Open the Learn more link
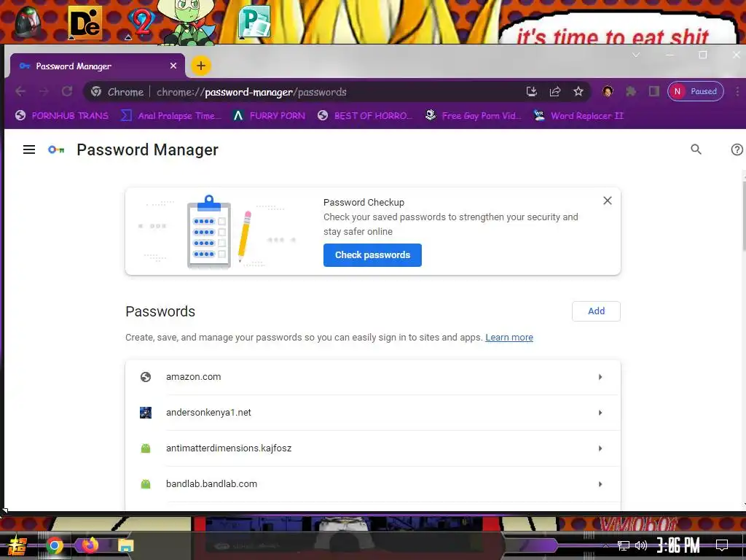The height and width of the screenshot is (560, 746). click(509, 337)
